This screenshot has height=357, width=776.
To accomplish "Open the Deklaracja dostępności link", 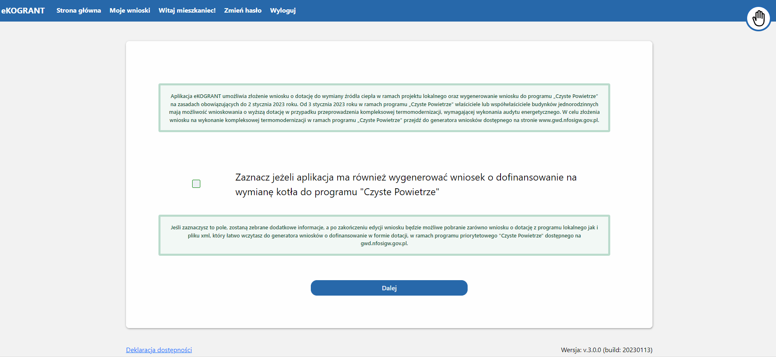I will [x=159, y=350].
